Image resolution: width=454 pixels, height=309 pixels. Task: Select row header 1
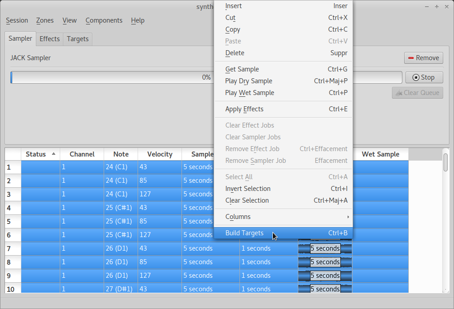[13, 167]
